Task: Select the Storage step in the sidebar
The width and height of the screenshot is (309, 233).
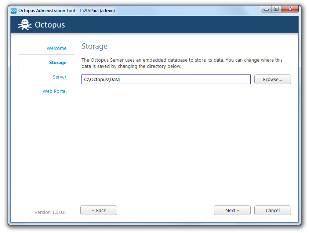Action: 58,62
